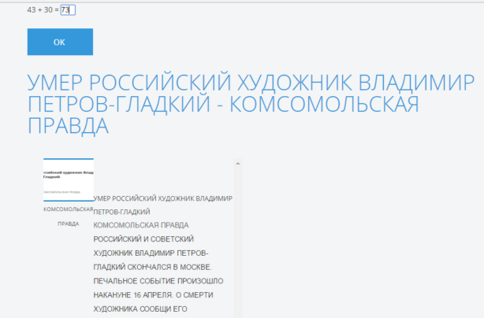This screenshot has width=484, height=318.
Task: Click the 'ХУДОЖНИКА СООБЩИ ЕГО' line
Action: click(x=140, y=309)
